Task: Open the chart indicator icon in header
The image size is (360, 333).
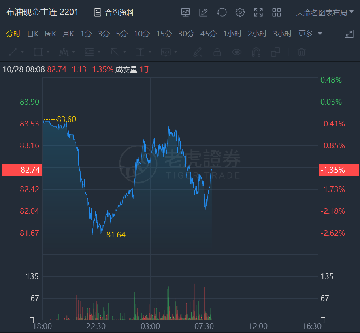Action: click(x=185, y=13)
